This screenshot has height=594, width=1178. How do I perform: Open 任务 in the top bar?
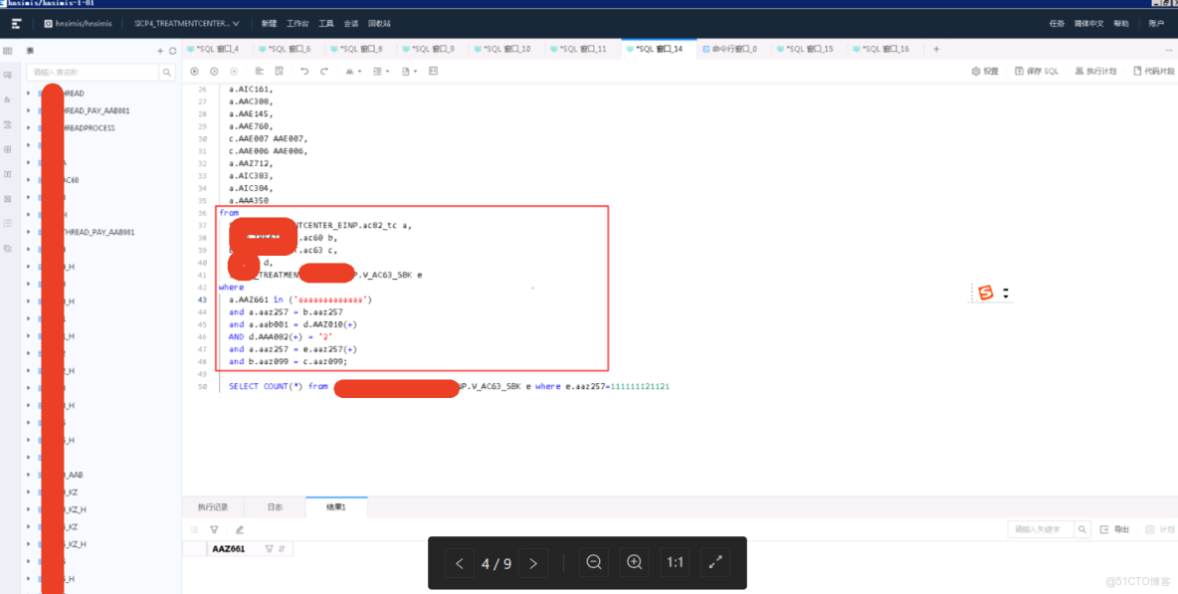(x=1057, y=23)
